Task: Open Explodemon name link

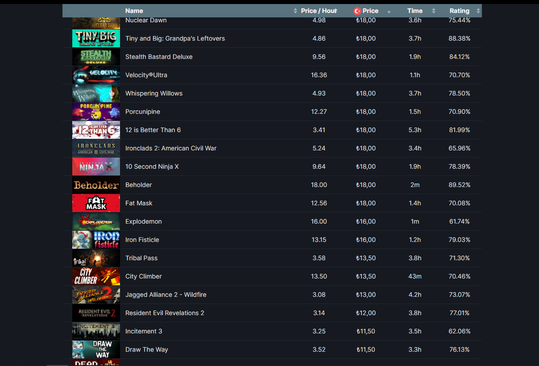Action: tap(144, 221)
